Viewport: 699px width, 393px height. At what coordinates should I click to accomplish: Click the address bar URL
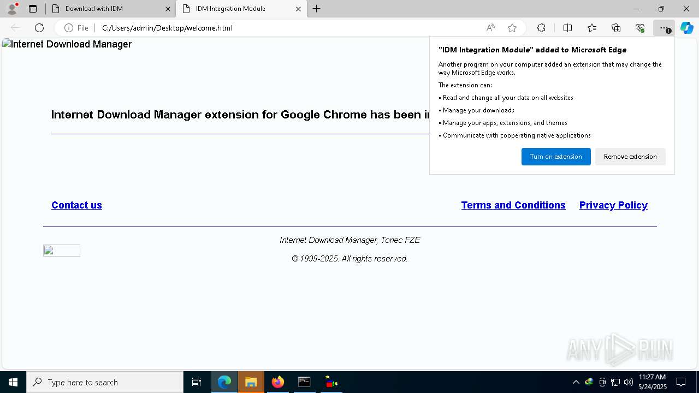pos(167,28)
